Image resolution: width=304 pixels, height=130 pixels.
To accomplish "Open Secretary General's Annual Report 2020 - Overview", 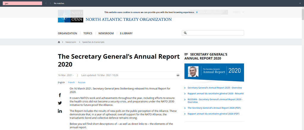I will pyautogui.click(x=215, y=88).
